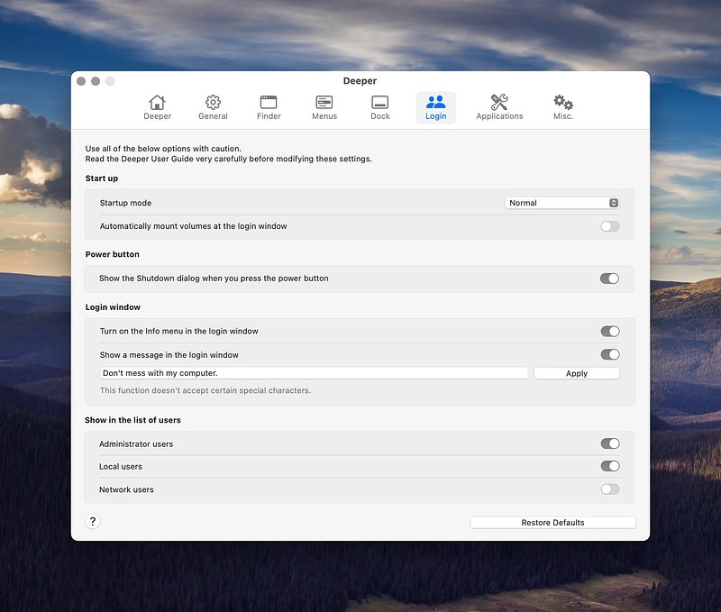Screen dimensions: 721x612
Task: Disable Show a message in login window
Action: click(x=610, y=354)
